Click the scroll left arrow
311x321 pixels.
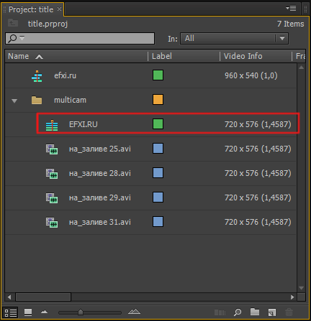(9, 297)
